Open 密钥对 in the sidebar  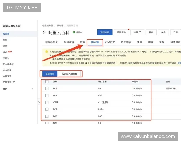pos(6,58)
